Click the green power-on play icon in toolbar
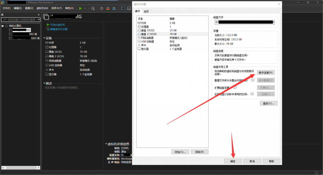Viewport: 323px width, 175px height. point(80,9)
